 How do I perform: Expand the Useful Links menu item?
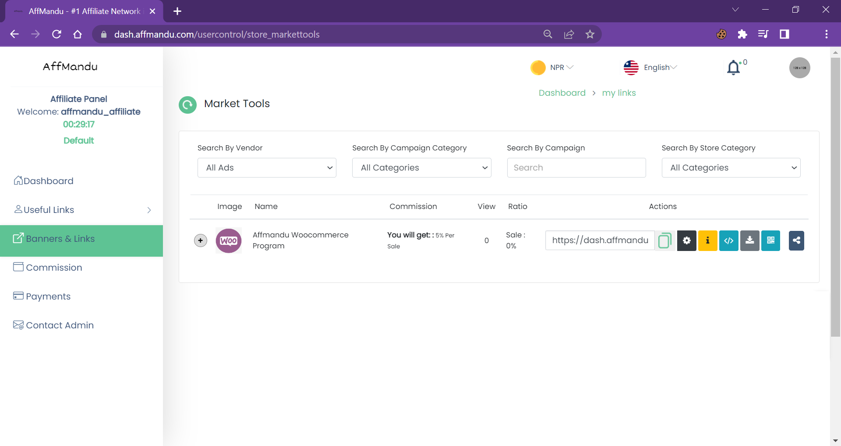81,210
